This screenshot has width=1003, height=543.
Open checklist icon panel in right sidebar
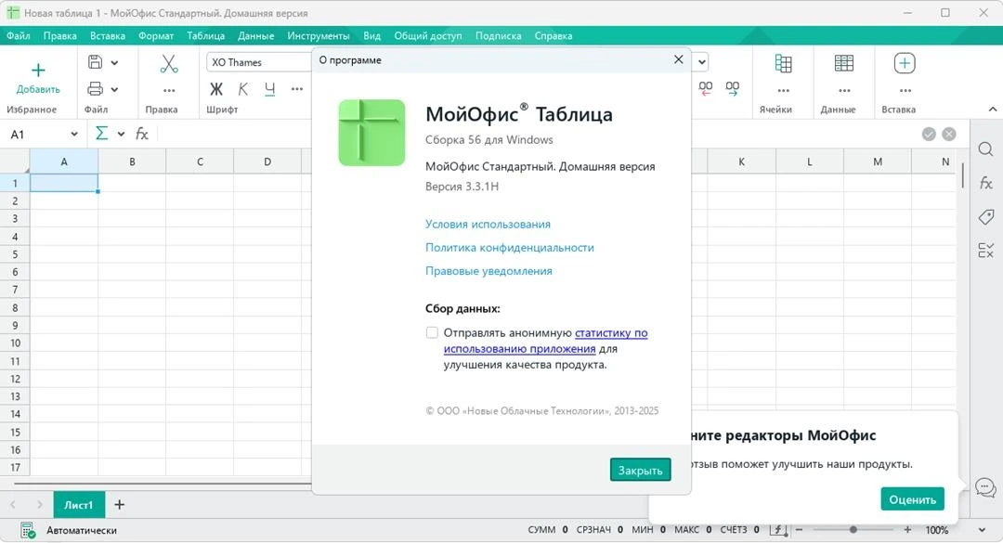click(x=985, y=250)
